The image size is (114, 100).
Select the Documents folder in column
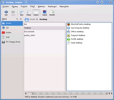point(29,32)
